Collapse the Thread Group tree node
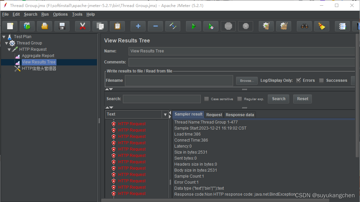The width and height of the screenshot is (360, 202). tap(6, 43)
